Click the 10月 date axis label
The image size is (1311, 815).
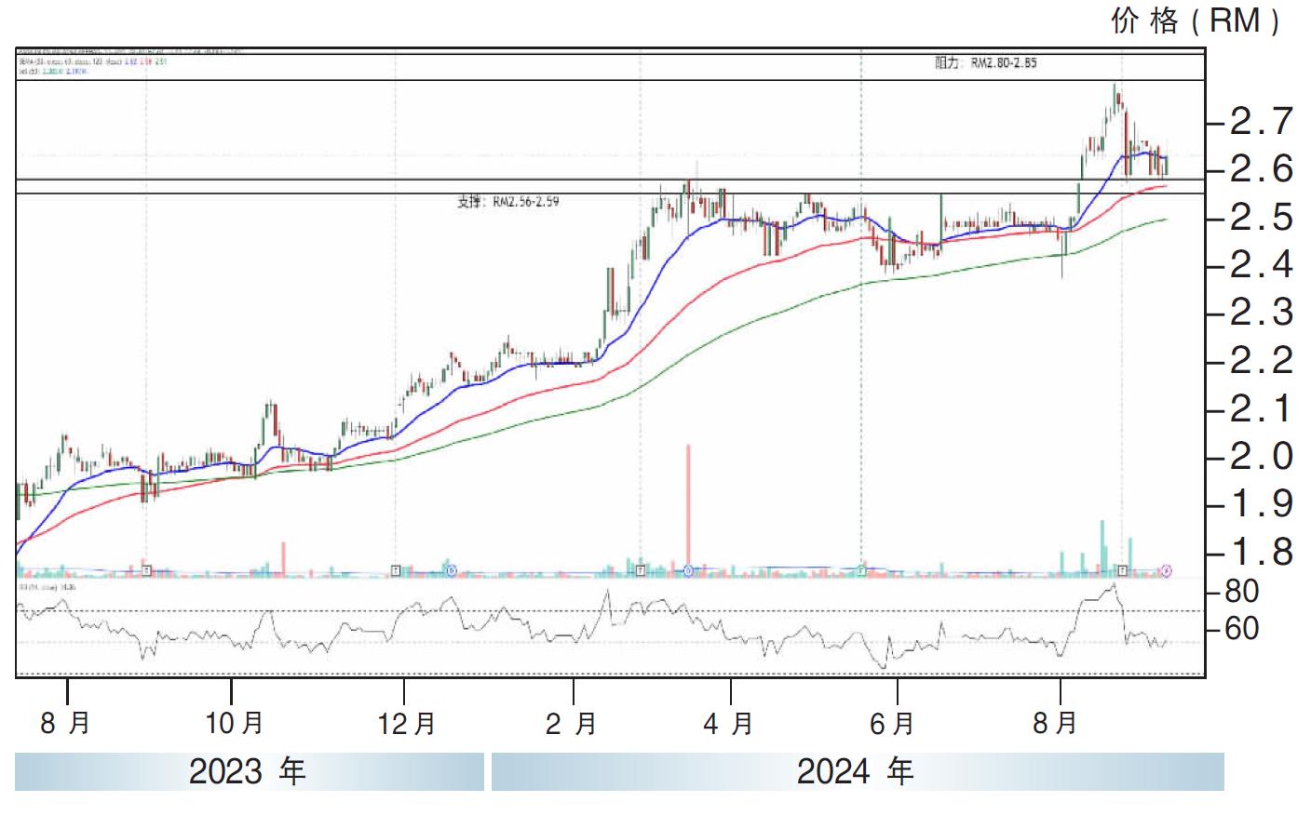[235, 722]
